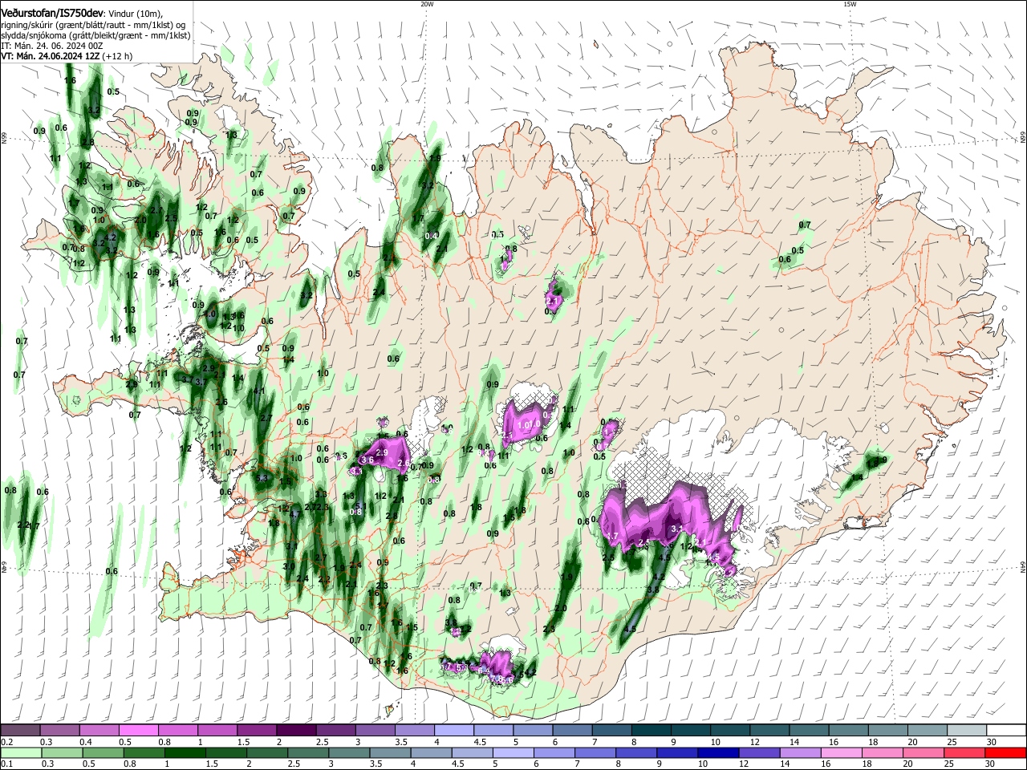The height and width of the screenshot is (770, 1027).
Task: Click the 20 label on the upper scale
Action: [912, 742]
